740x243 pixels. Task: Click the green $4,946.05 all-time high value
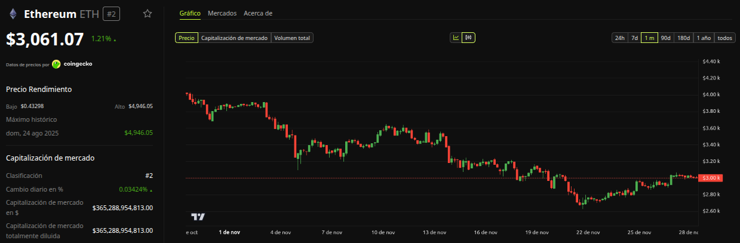139,133
